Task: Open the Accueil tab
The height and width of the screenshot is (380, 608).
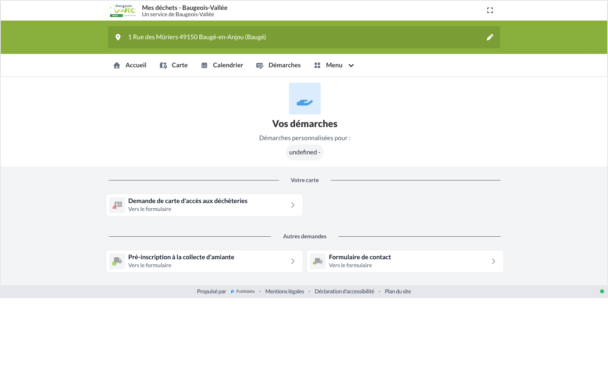Action: 130,65
